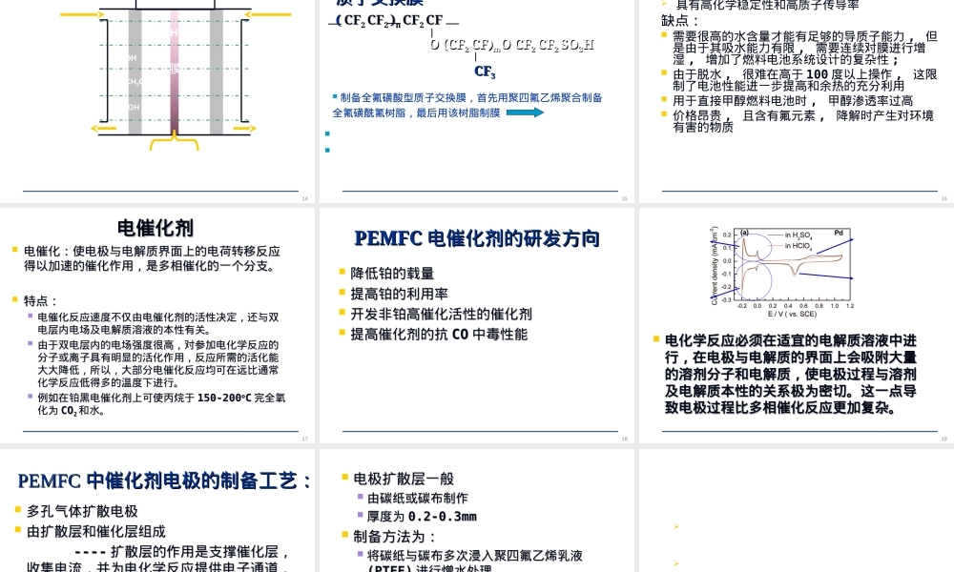Image resolution: width=954 pixels, height=572 pixels.
Task: Click the bullet 由扩散层和催化层组成
Action: 96,532
